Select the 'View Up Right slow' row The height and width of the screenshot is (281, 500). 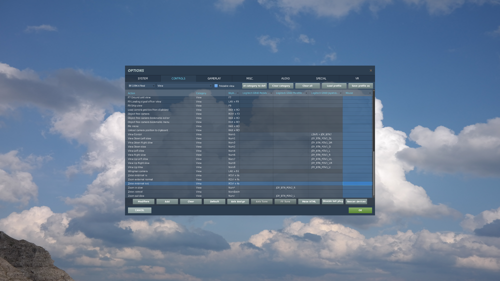249,163
